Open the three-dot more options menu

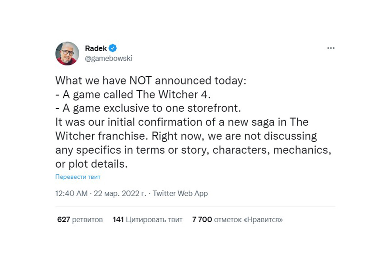point(331,48)
